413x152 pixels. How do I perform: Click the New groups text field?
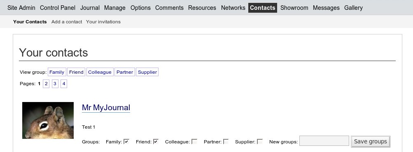[x=324, y=141]
